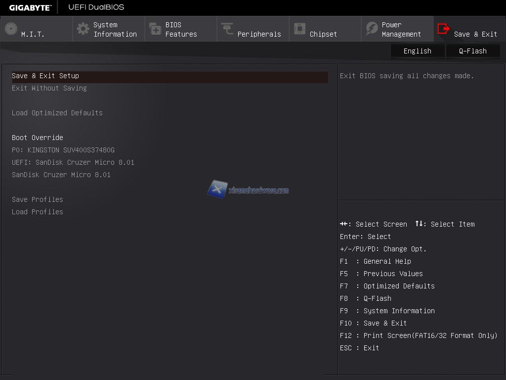The image size is (506, 380).
Task: Boot from non-UEFI SanDisk Cruzer Micro 8.01
Action: pyautogui.click(x=61, y=175)
